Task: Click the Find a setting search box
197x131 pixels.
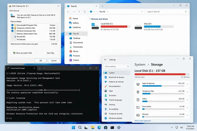Action: click(x=117, y=67)
